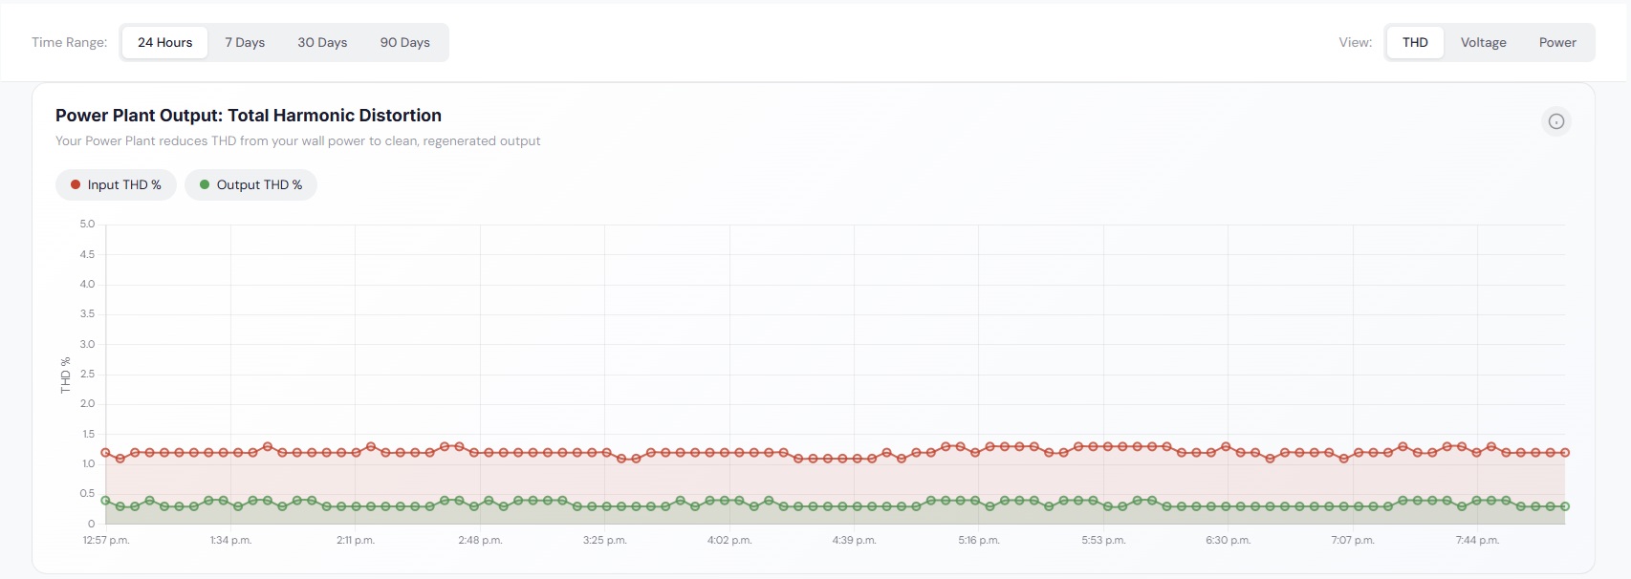Toggle the Input THD % legend series

117,185
